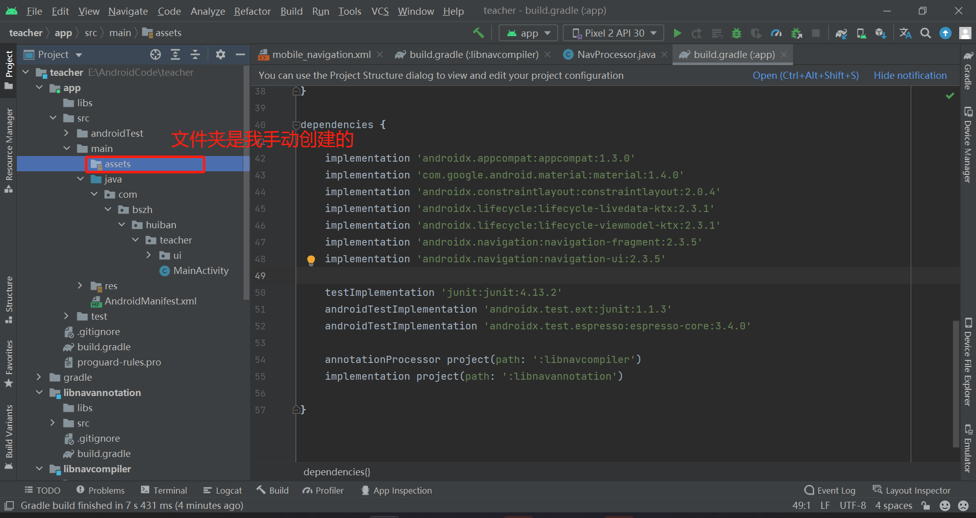Click UTF-8 encoding in status bar

pos(852,505)
